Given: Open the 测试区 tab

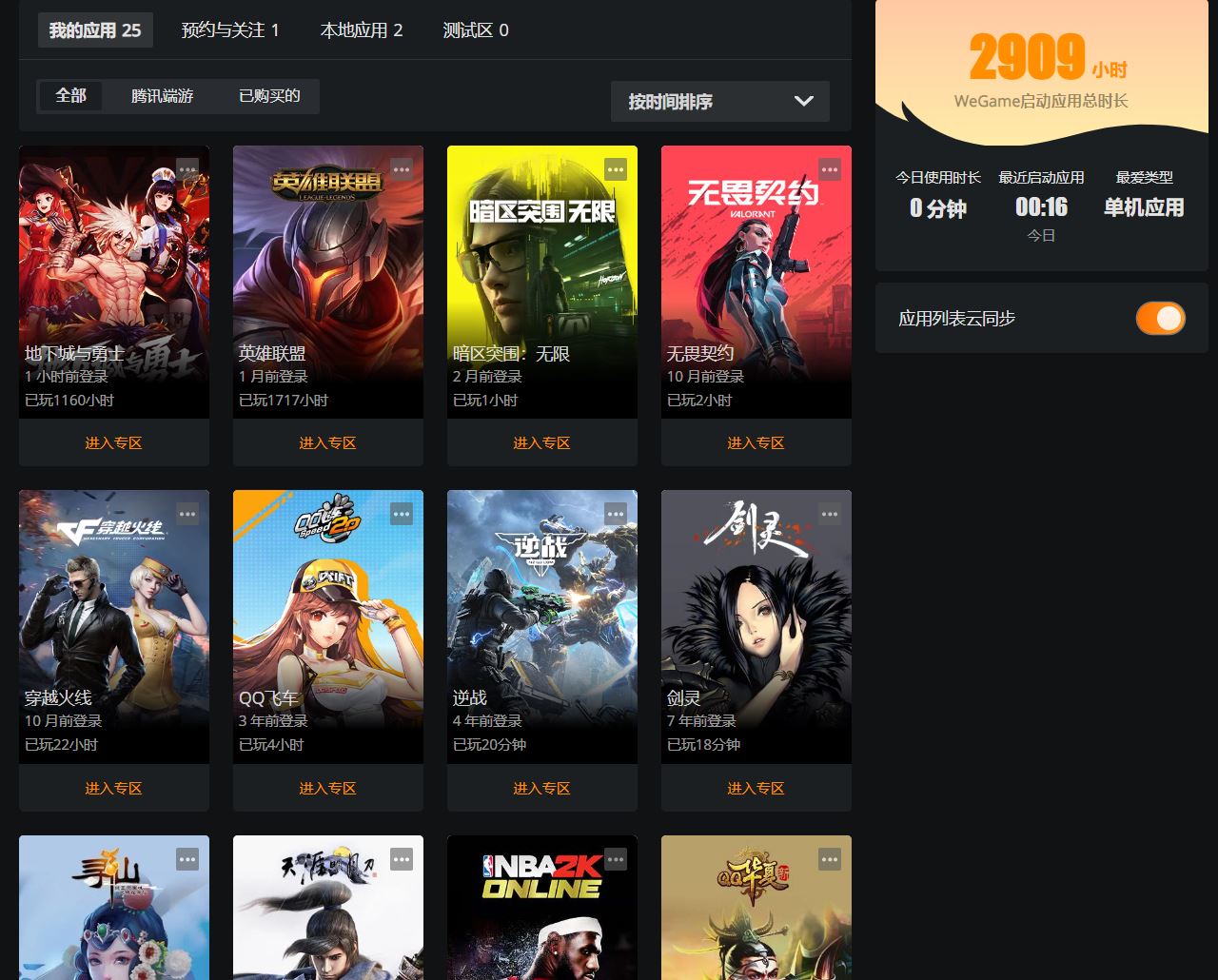Looking at the screenshot, I should point(476,30).
